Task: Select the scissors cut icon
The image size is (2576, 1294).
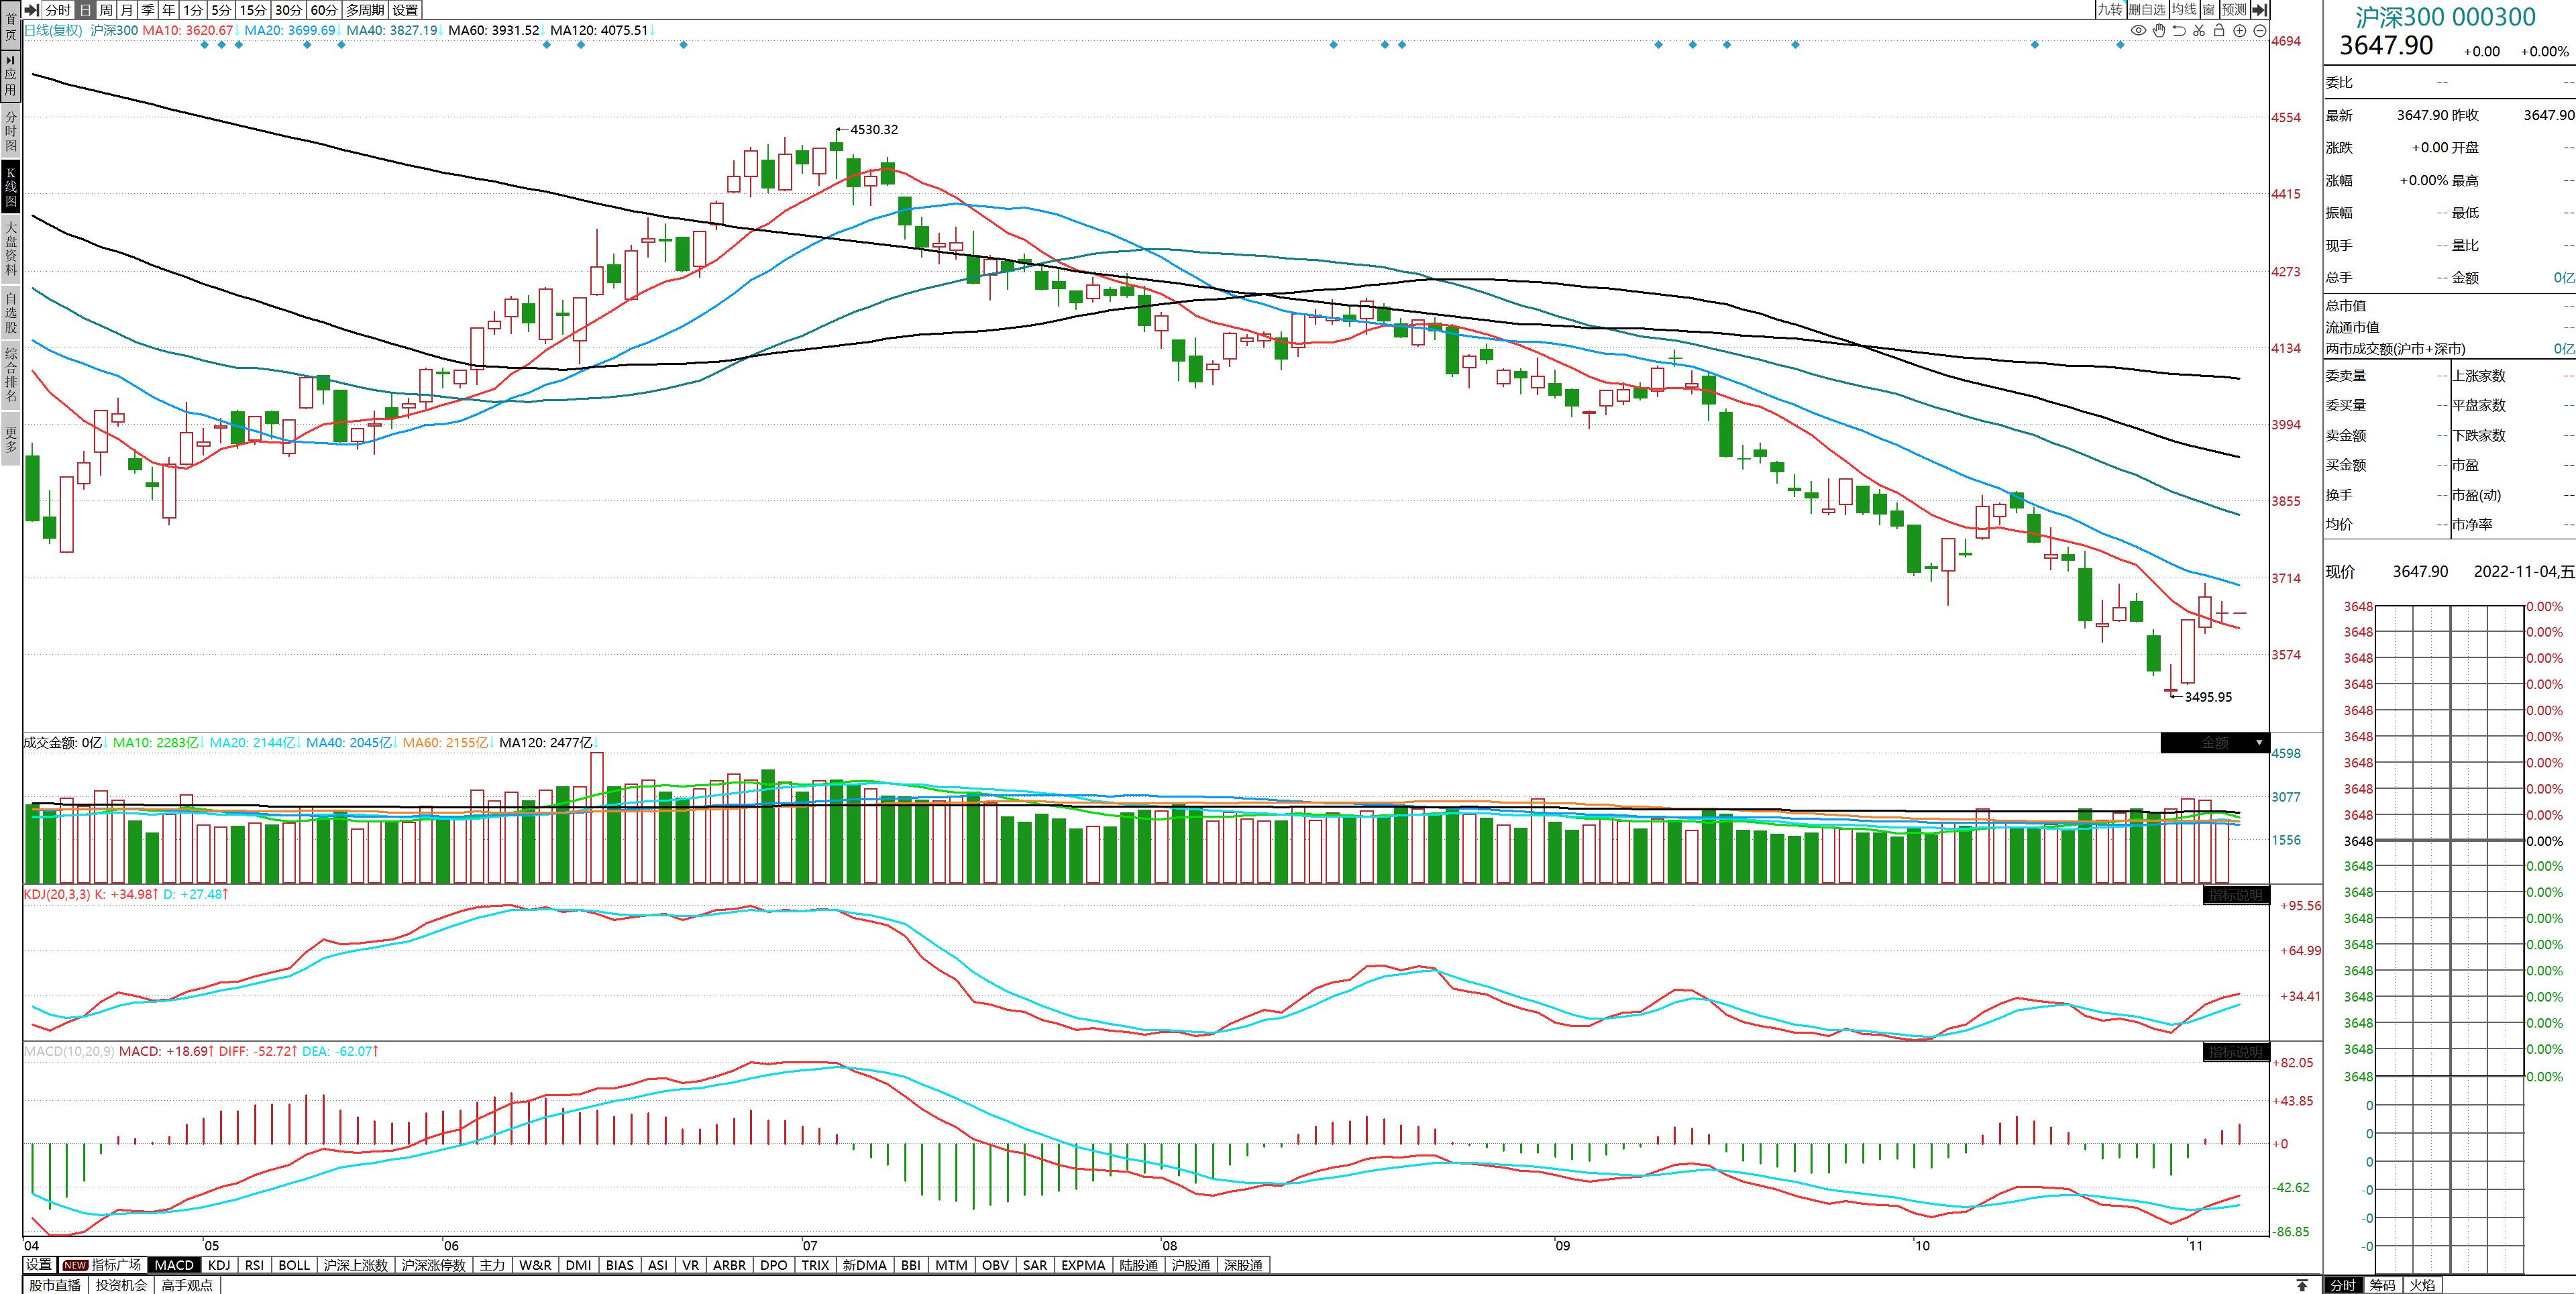Action: tap(2199, 31)
